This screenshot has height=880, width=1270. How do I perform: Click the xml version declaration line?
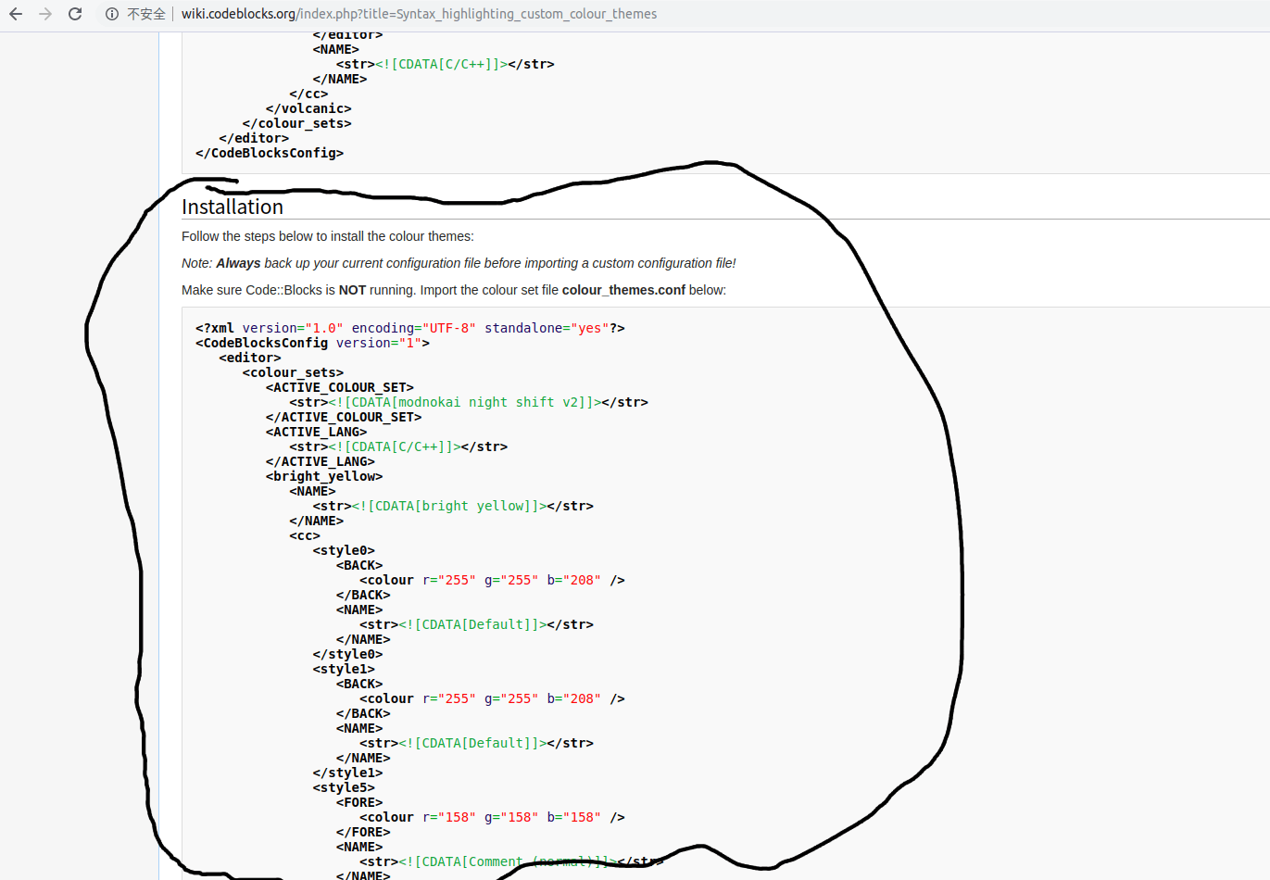[410, 328]
